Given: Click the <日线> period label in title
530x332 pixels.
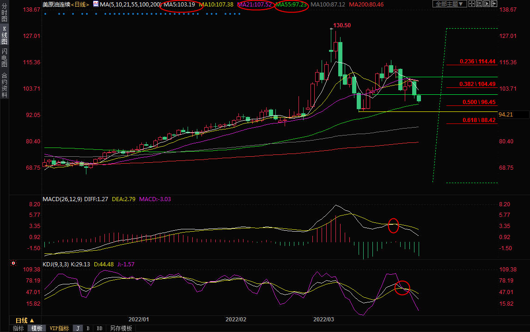Looking at the screenshot, I should coord(79,4).
